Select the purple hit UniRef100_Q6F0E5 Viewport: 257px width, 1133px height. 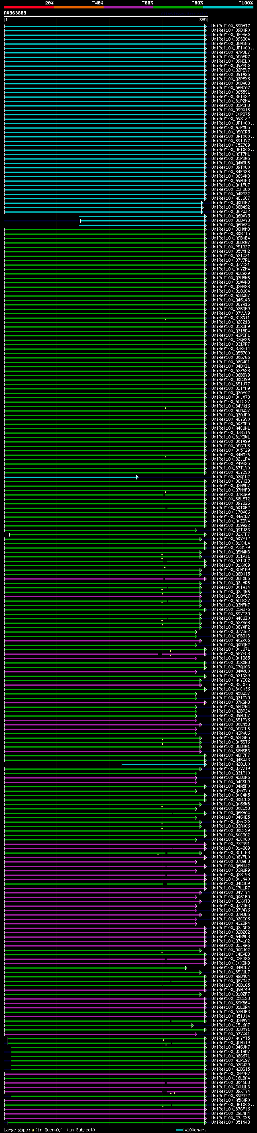[230, 579]
